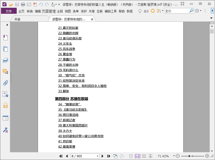215x160 pixels.
Task: Open the page number dropdown
Action: (97, 156)
